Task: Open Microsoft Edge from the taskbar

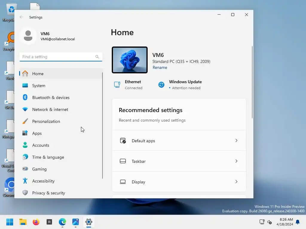Action: 62,222
